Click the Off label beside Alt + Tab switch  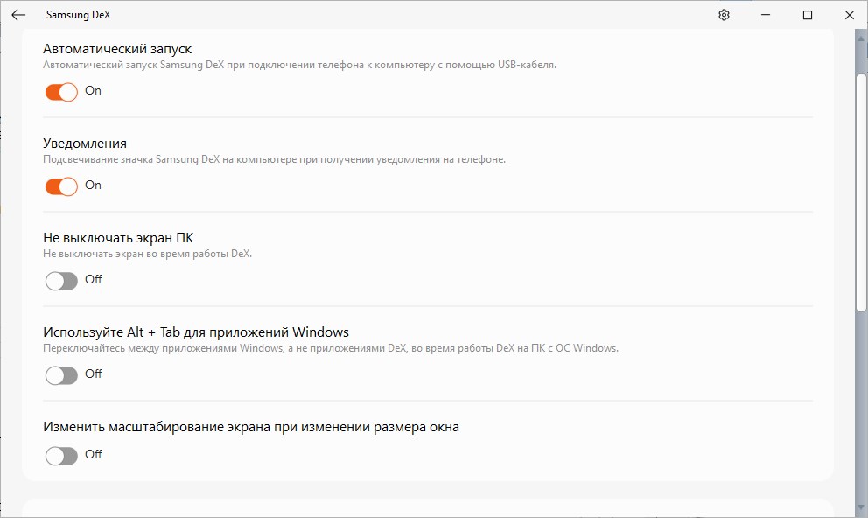coord(94,374)
